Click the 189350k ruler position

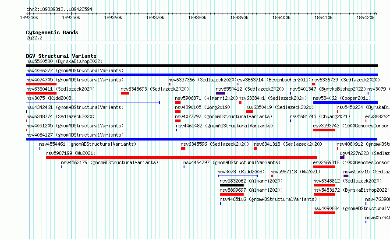pyautogui.click(x=71, y=18)
